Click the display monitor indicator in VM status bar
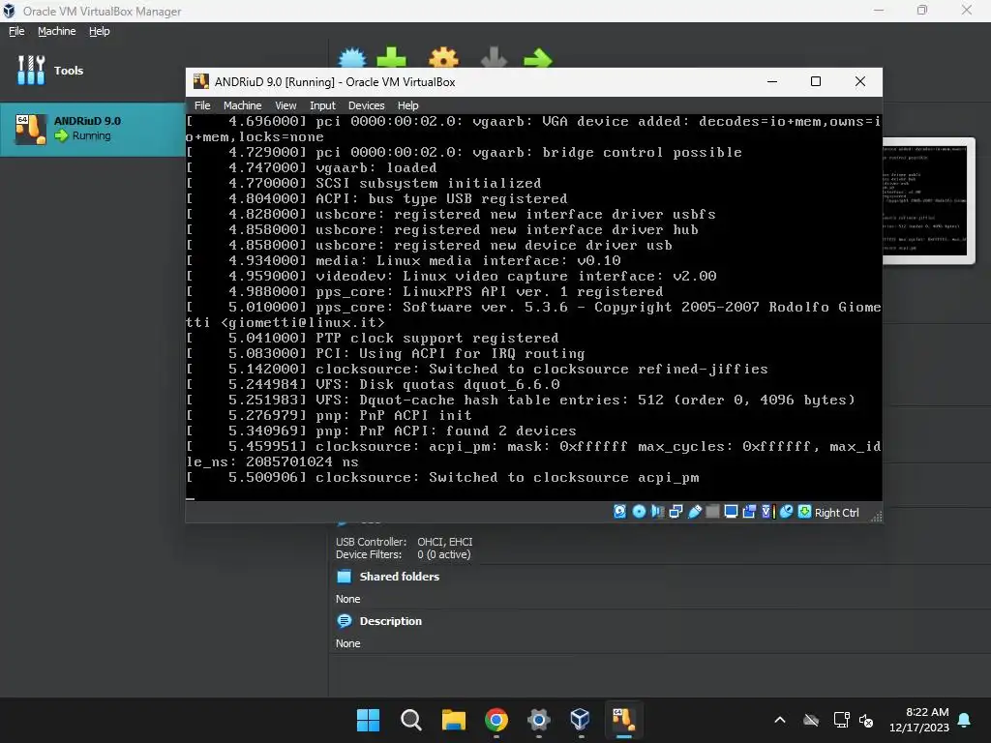991x743 pixels. pyautogui.click(x=732, y=512)
